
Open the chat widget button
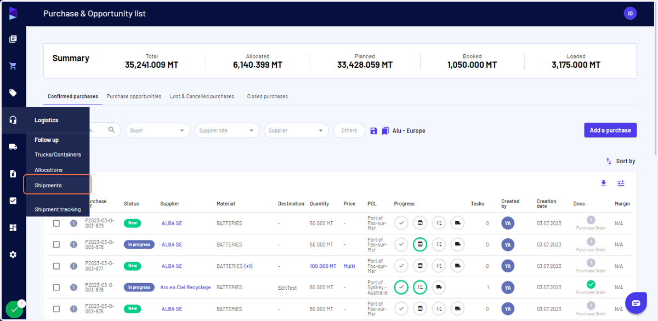point(636,303)
